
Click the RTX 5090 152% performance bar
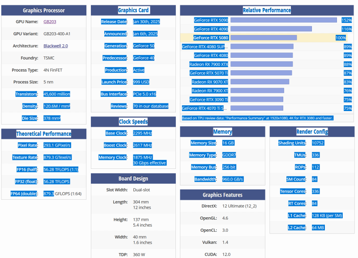click(x=284, y=20)
